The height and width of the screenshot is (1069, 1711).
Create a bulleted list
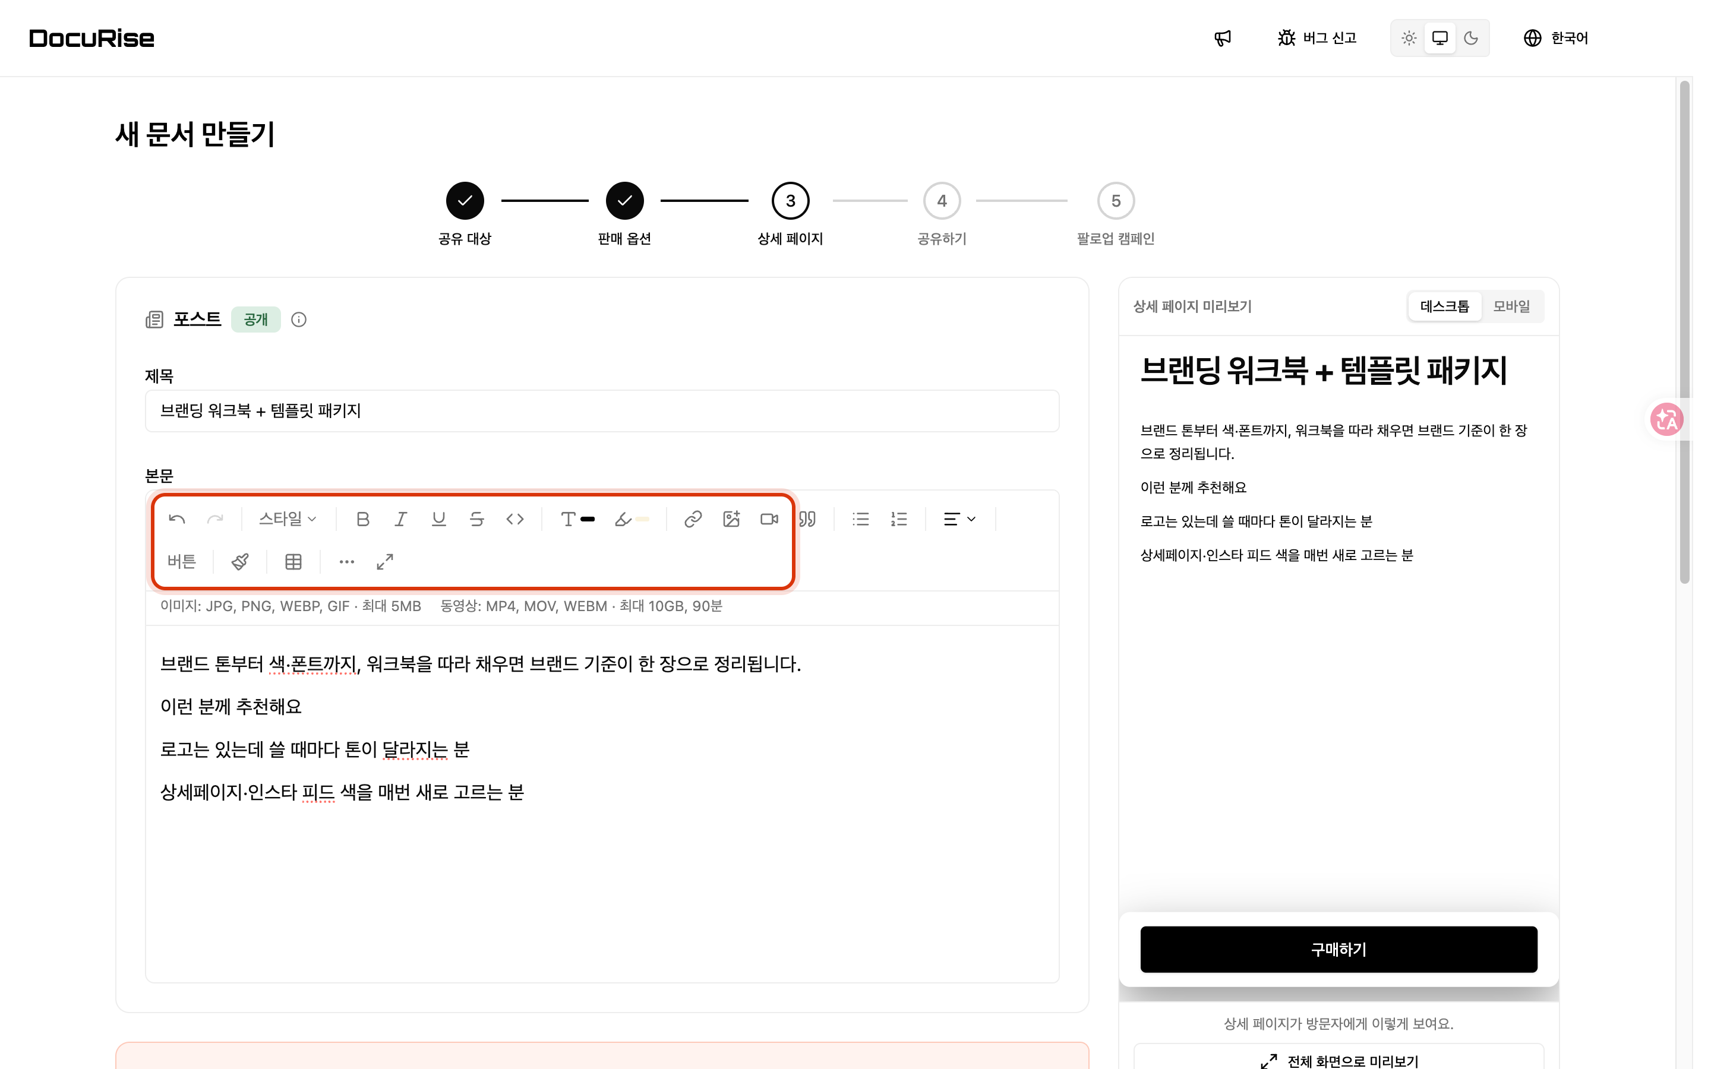tap(860, 520)
